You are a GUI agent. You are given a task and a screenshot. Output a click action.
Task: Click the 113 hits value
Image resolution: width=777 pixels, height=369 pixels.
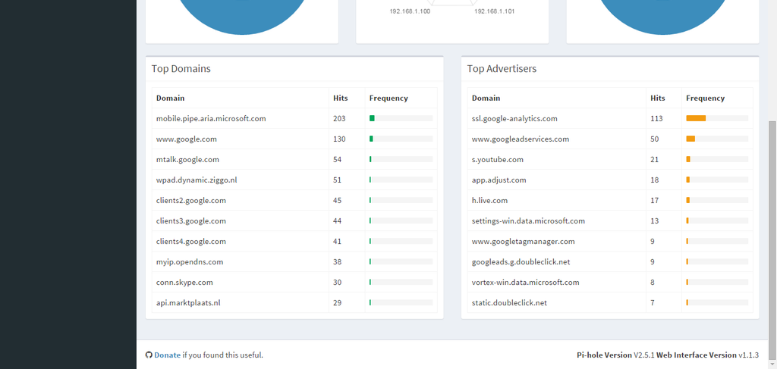tap(656, 119)
